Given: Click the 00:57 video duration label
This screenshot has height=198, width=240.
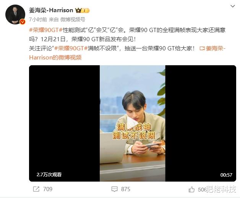Looking at the screenshot, I should click(x=226, y=175).
